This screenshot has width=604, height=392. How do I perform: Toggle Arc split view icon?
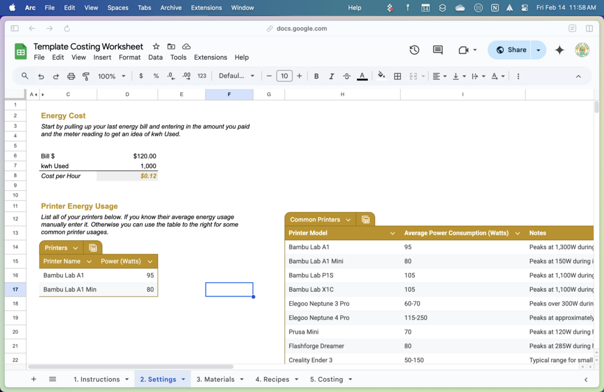pos(589,28)
